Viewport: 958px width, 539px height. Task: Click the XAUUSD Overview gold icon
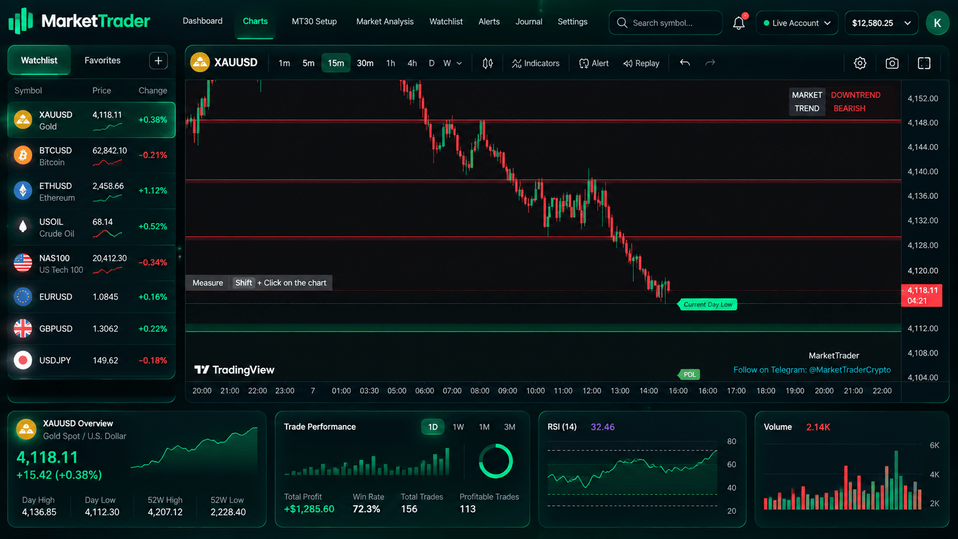pos(26,429)
